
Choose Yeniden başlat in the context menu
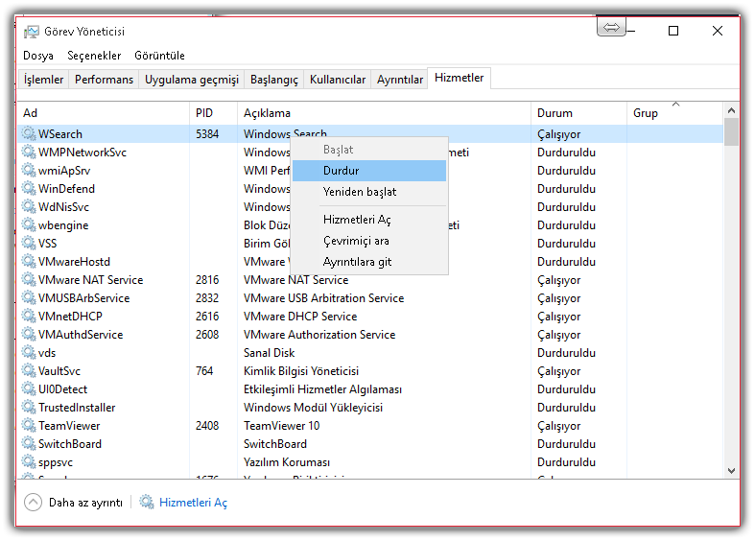[x=369, y=192]
